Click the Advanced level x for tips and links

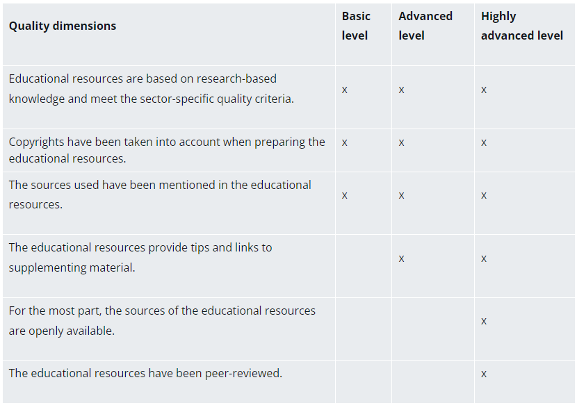point(402,258)
